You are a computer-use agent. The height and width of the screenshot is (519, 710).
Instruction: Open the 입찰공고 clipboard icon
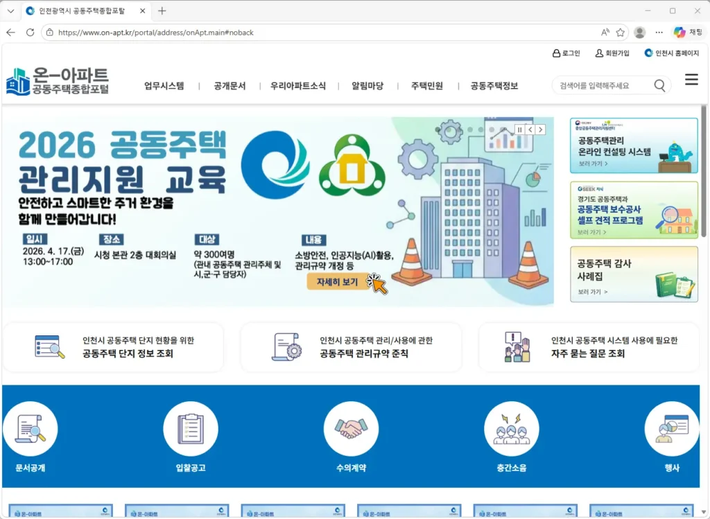pos(191,427)
